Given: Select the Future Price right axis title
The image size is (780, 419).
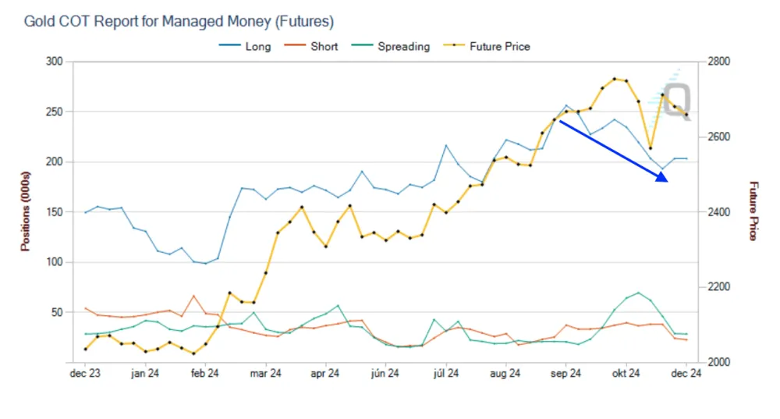Looking at the screenshot, I should 753,211.
